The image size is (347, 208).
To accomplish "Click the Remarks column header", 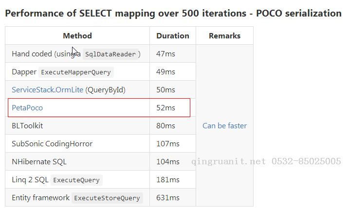I will coord(224,36).
